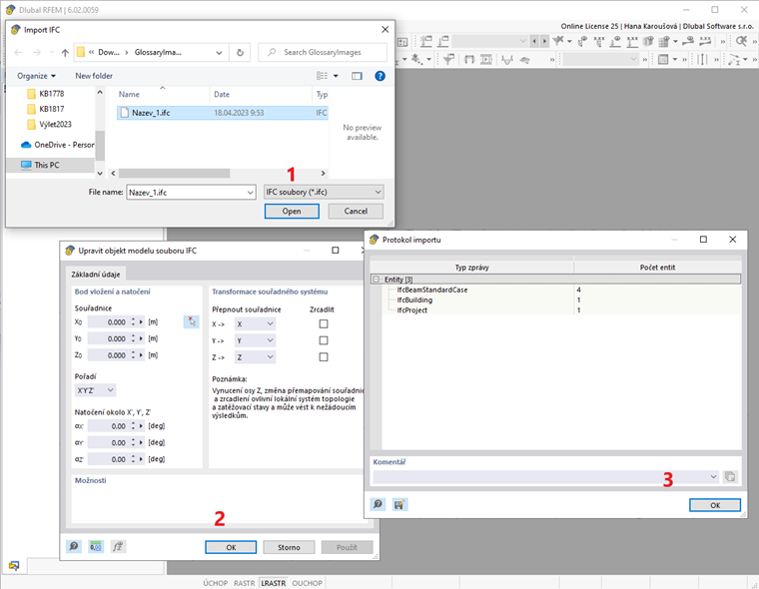
Task: Click previous load case arrow in toolbar
Action: tap(534, 42)
